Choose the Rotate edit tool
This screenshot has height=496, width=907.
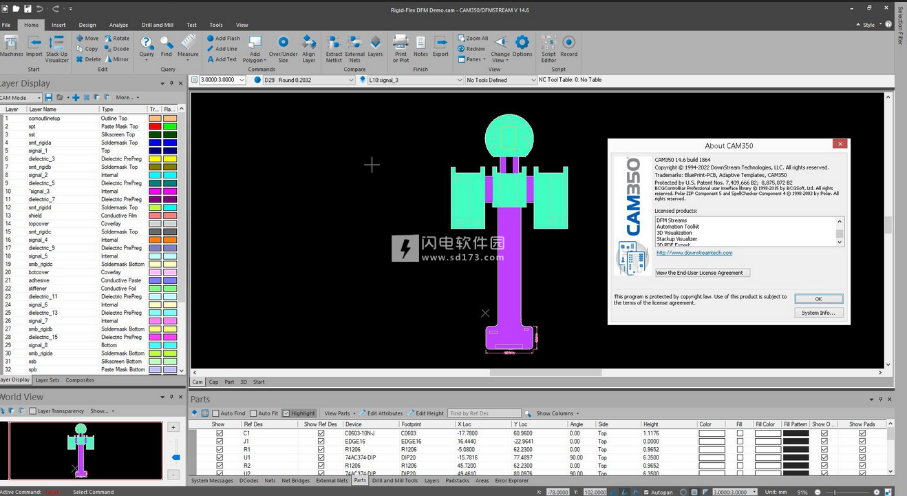coord(117,39)
